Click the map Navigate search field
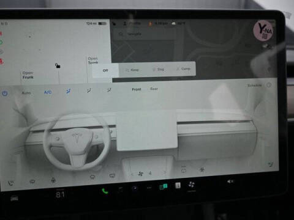The image size is (294, 220). (x=146, y=34)
